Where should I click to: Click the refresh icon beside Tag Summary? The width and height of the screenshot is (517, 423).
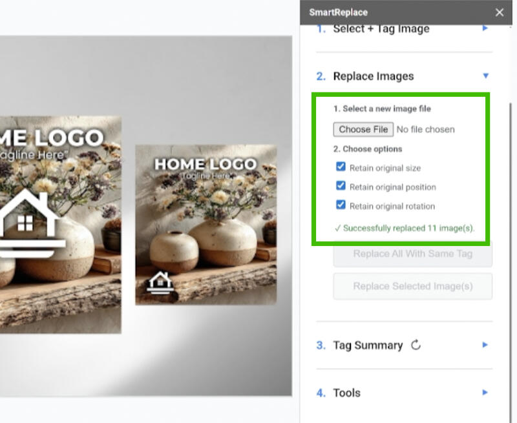(x=416, y=345)
